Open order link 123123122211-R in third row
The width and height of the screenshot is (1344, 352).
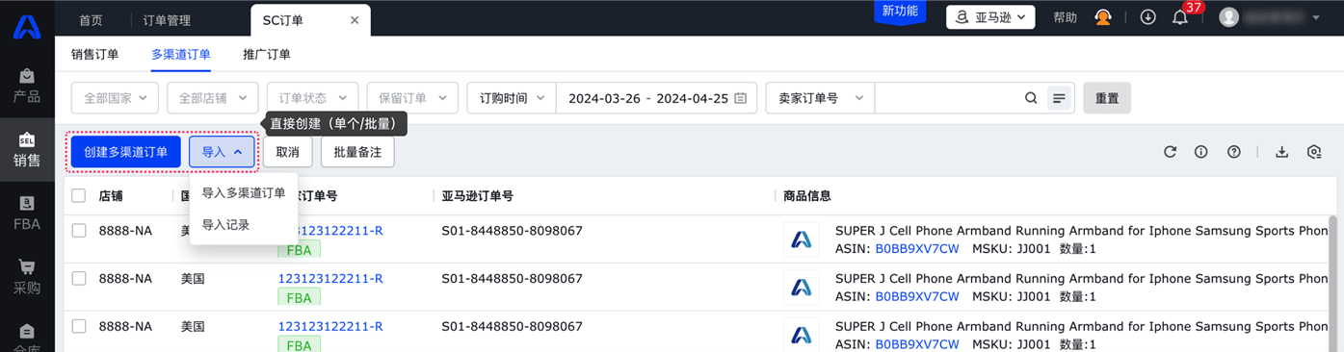click(x=330, y=326)
